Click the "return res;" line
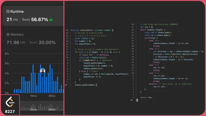Screen dimensions: 206x116 point(146,98)
